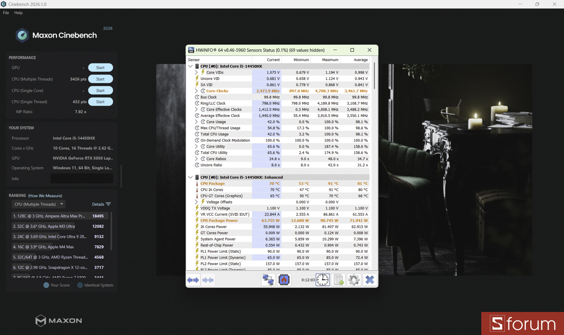This screenshot has width=564, height=335.
Task: Click the expand-columns arrows icon in HWiNFO
Action: (193, 280)
